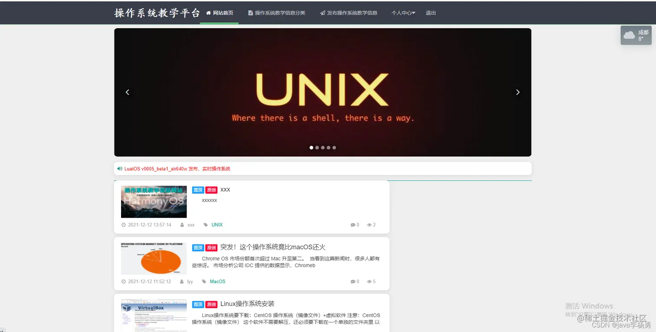The width and height of the screenshot is (656, 332).
Task: Click user icon beside author lyy
Action: pos(182,282)
